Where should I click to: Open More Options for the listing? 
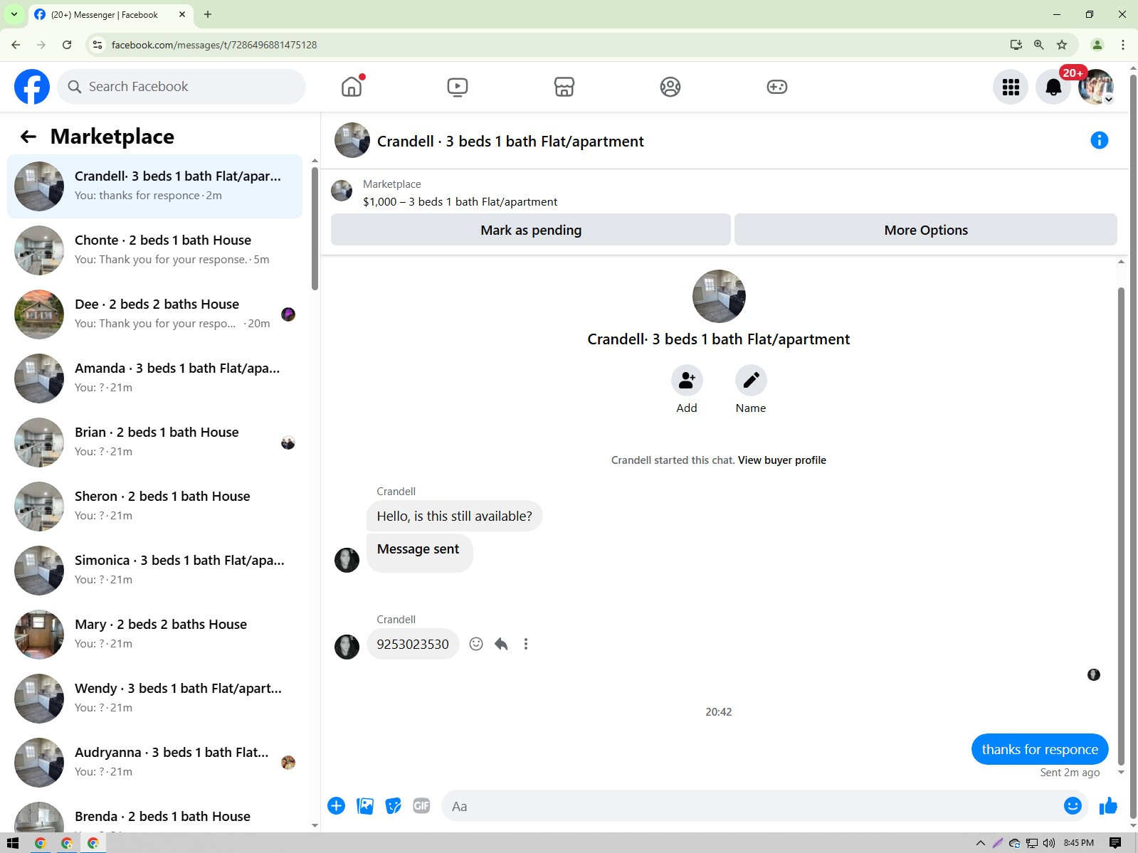[x=926, y=230]
